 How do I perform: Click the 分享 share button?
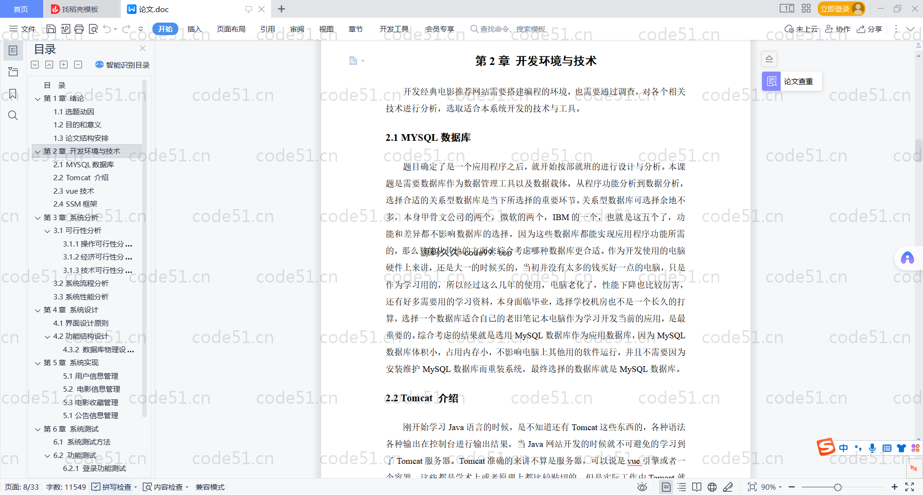coord(870,29)
